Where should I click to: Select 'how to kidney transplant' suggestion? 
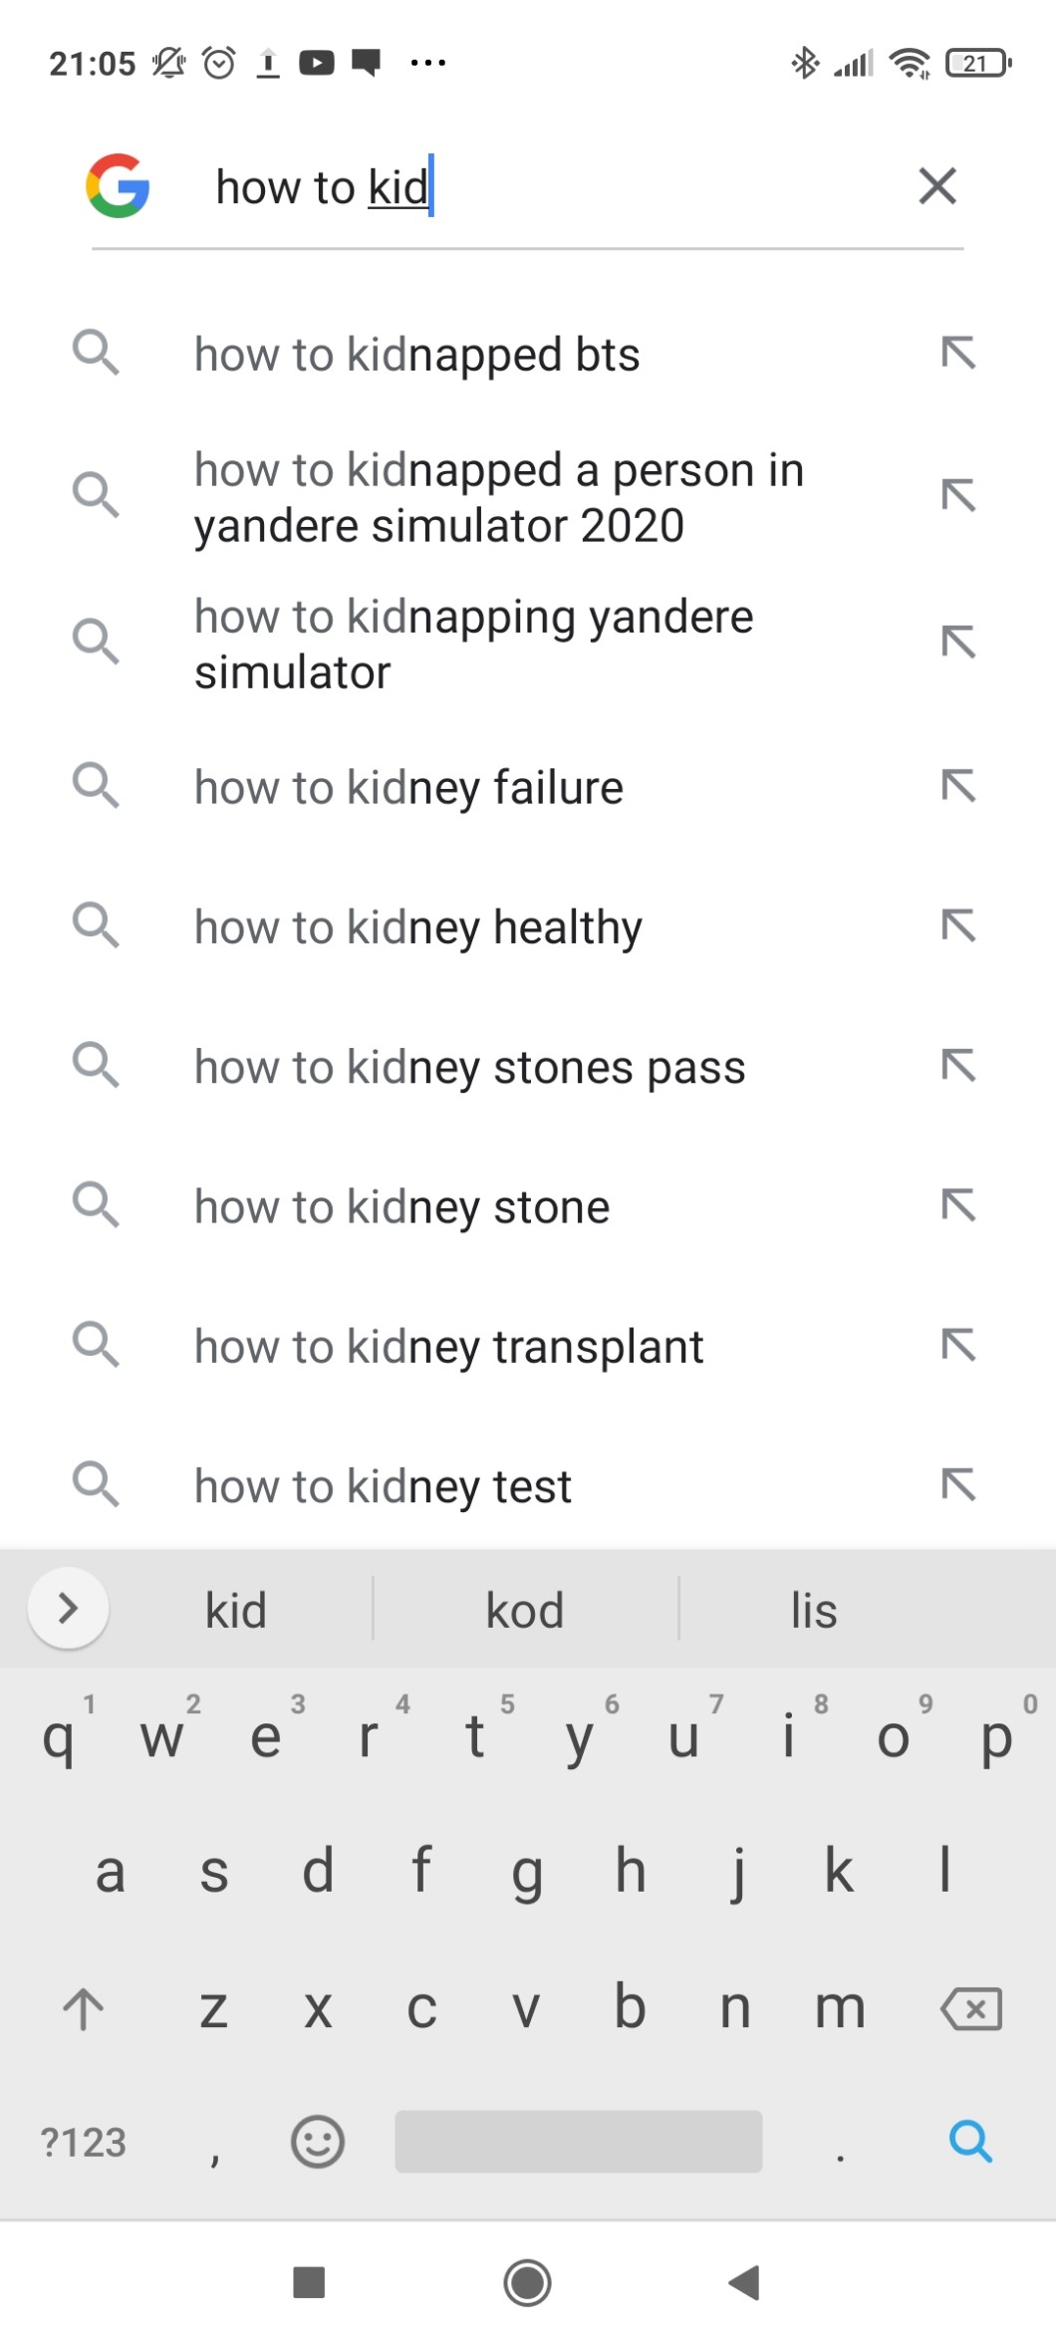click(x=448, y=1347)
